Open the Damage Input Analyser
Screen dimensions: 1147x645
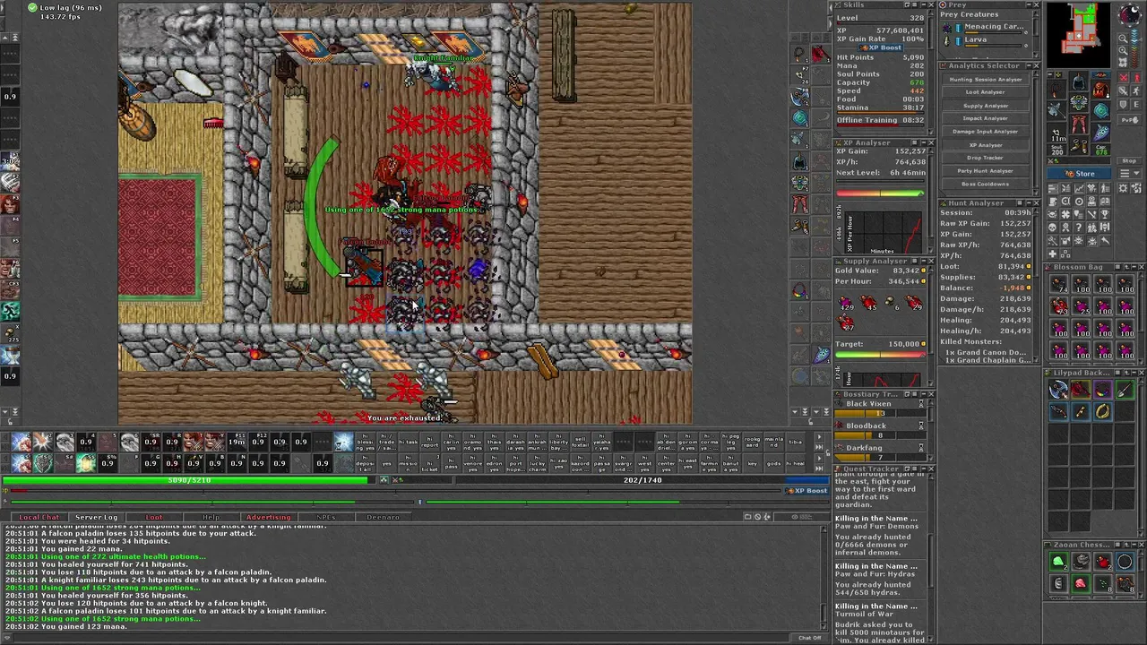(986, 132)
